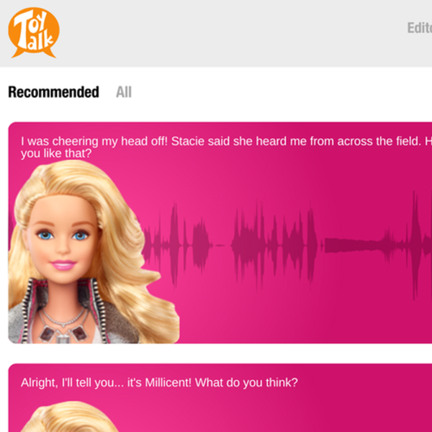The width and height of the screenshot is (432, 432).
Task: Select the 'I was cheering my head off' text
Action: (x=94, y=141)
